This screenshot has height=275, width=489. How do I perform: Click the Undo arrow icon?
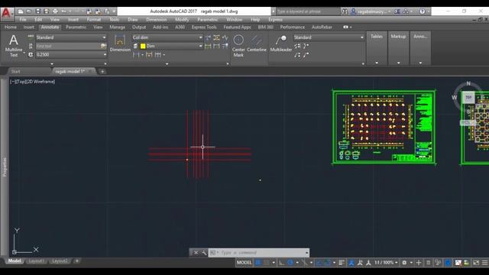(x=63, y=11)
